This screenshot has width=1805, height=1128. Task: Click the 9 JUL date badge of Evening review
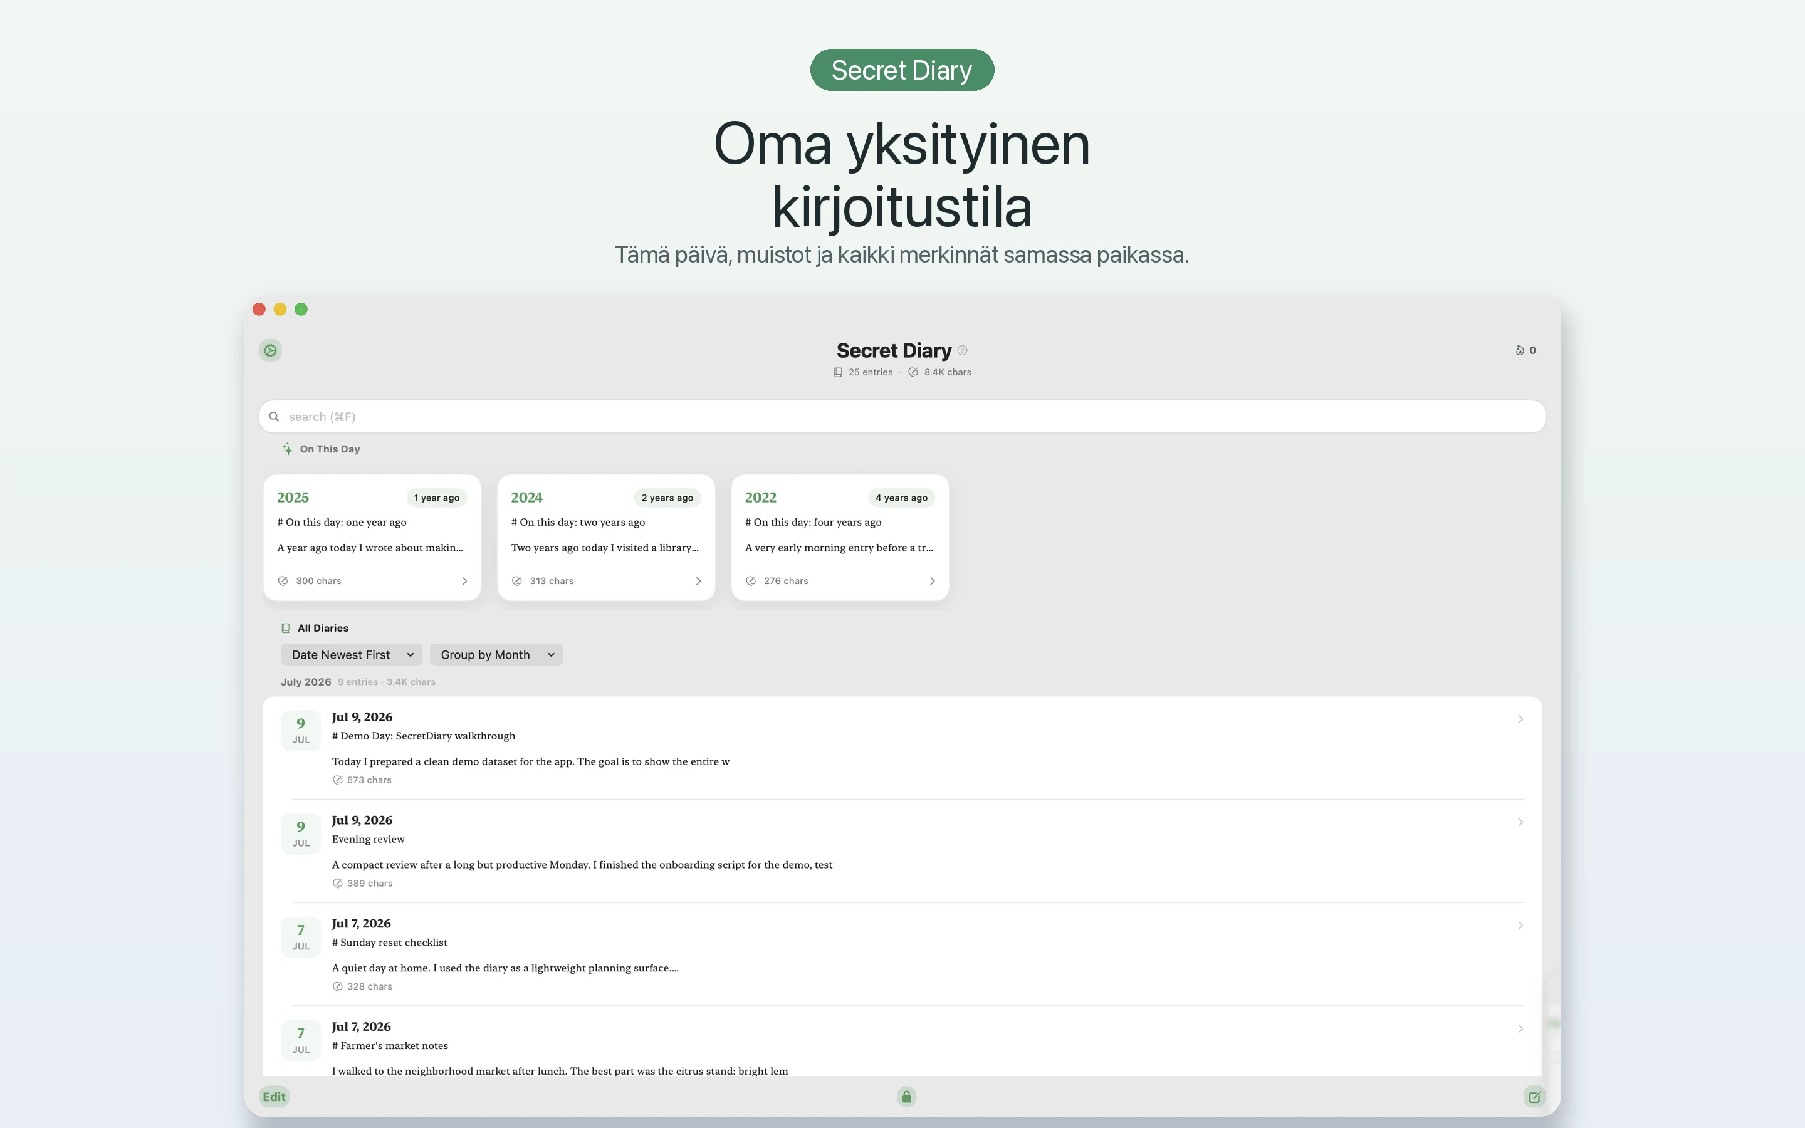click(x=301, y=833)
